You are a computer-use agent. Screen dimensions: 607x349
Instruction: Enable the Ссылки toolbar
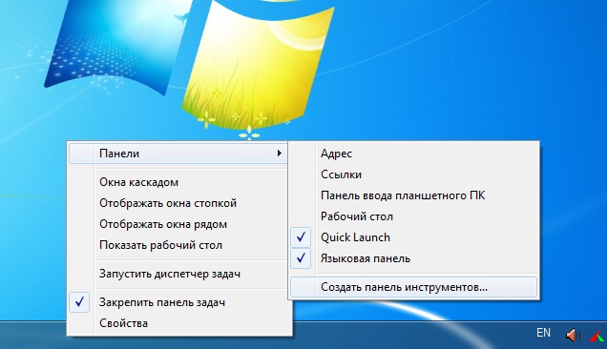[x=414, y=174]
